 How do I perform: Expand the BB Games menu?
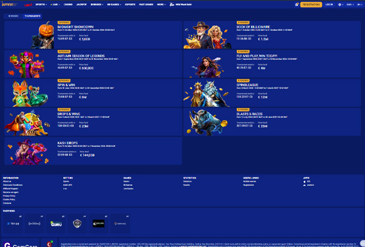114,5
